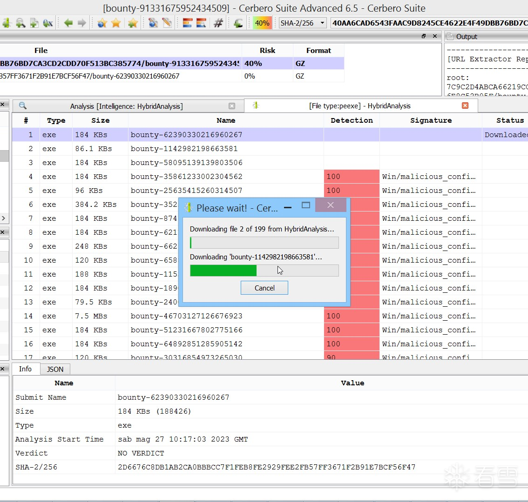The image size is (528, 502).
Task: Click the 7.5 MBs size cell
Action: [101, 316]
